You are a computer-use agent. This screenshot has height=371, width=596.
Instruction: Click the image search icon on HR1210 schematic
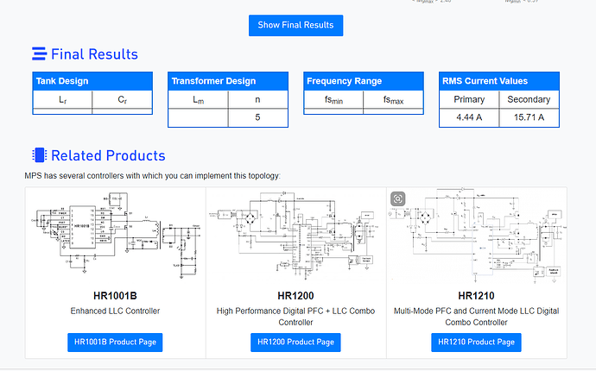click(x=397, y=198)
